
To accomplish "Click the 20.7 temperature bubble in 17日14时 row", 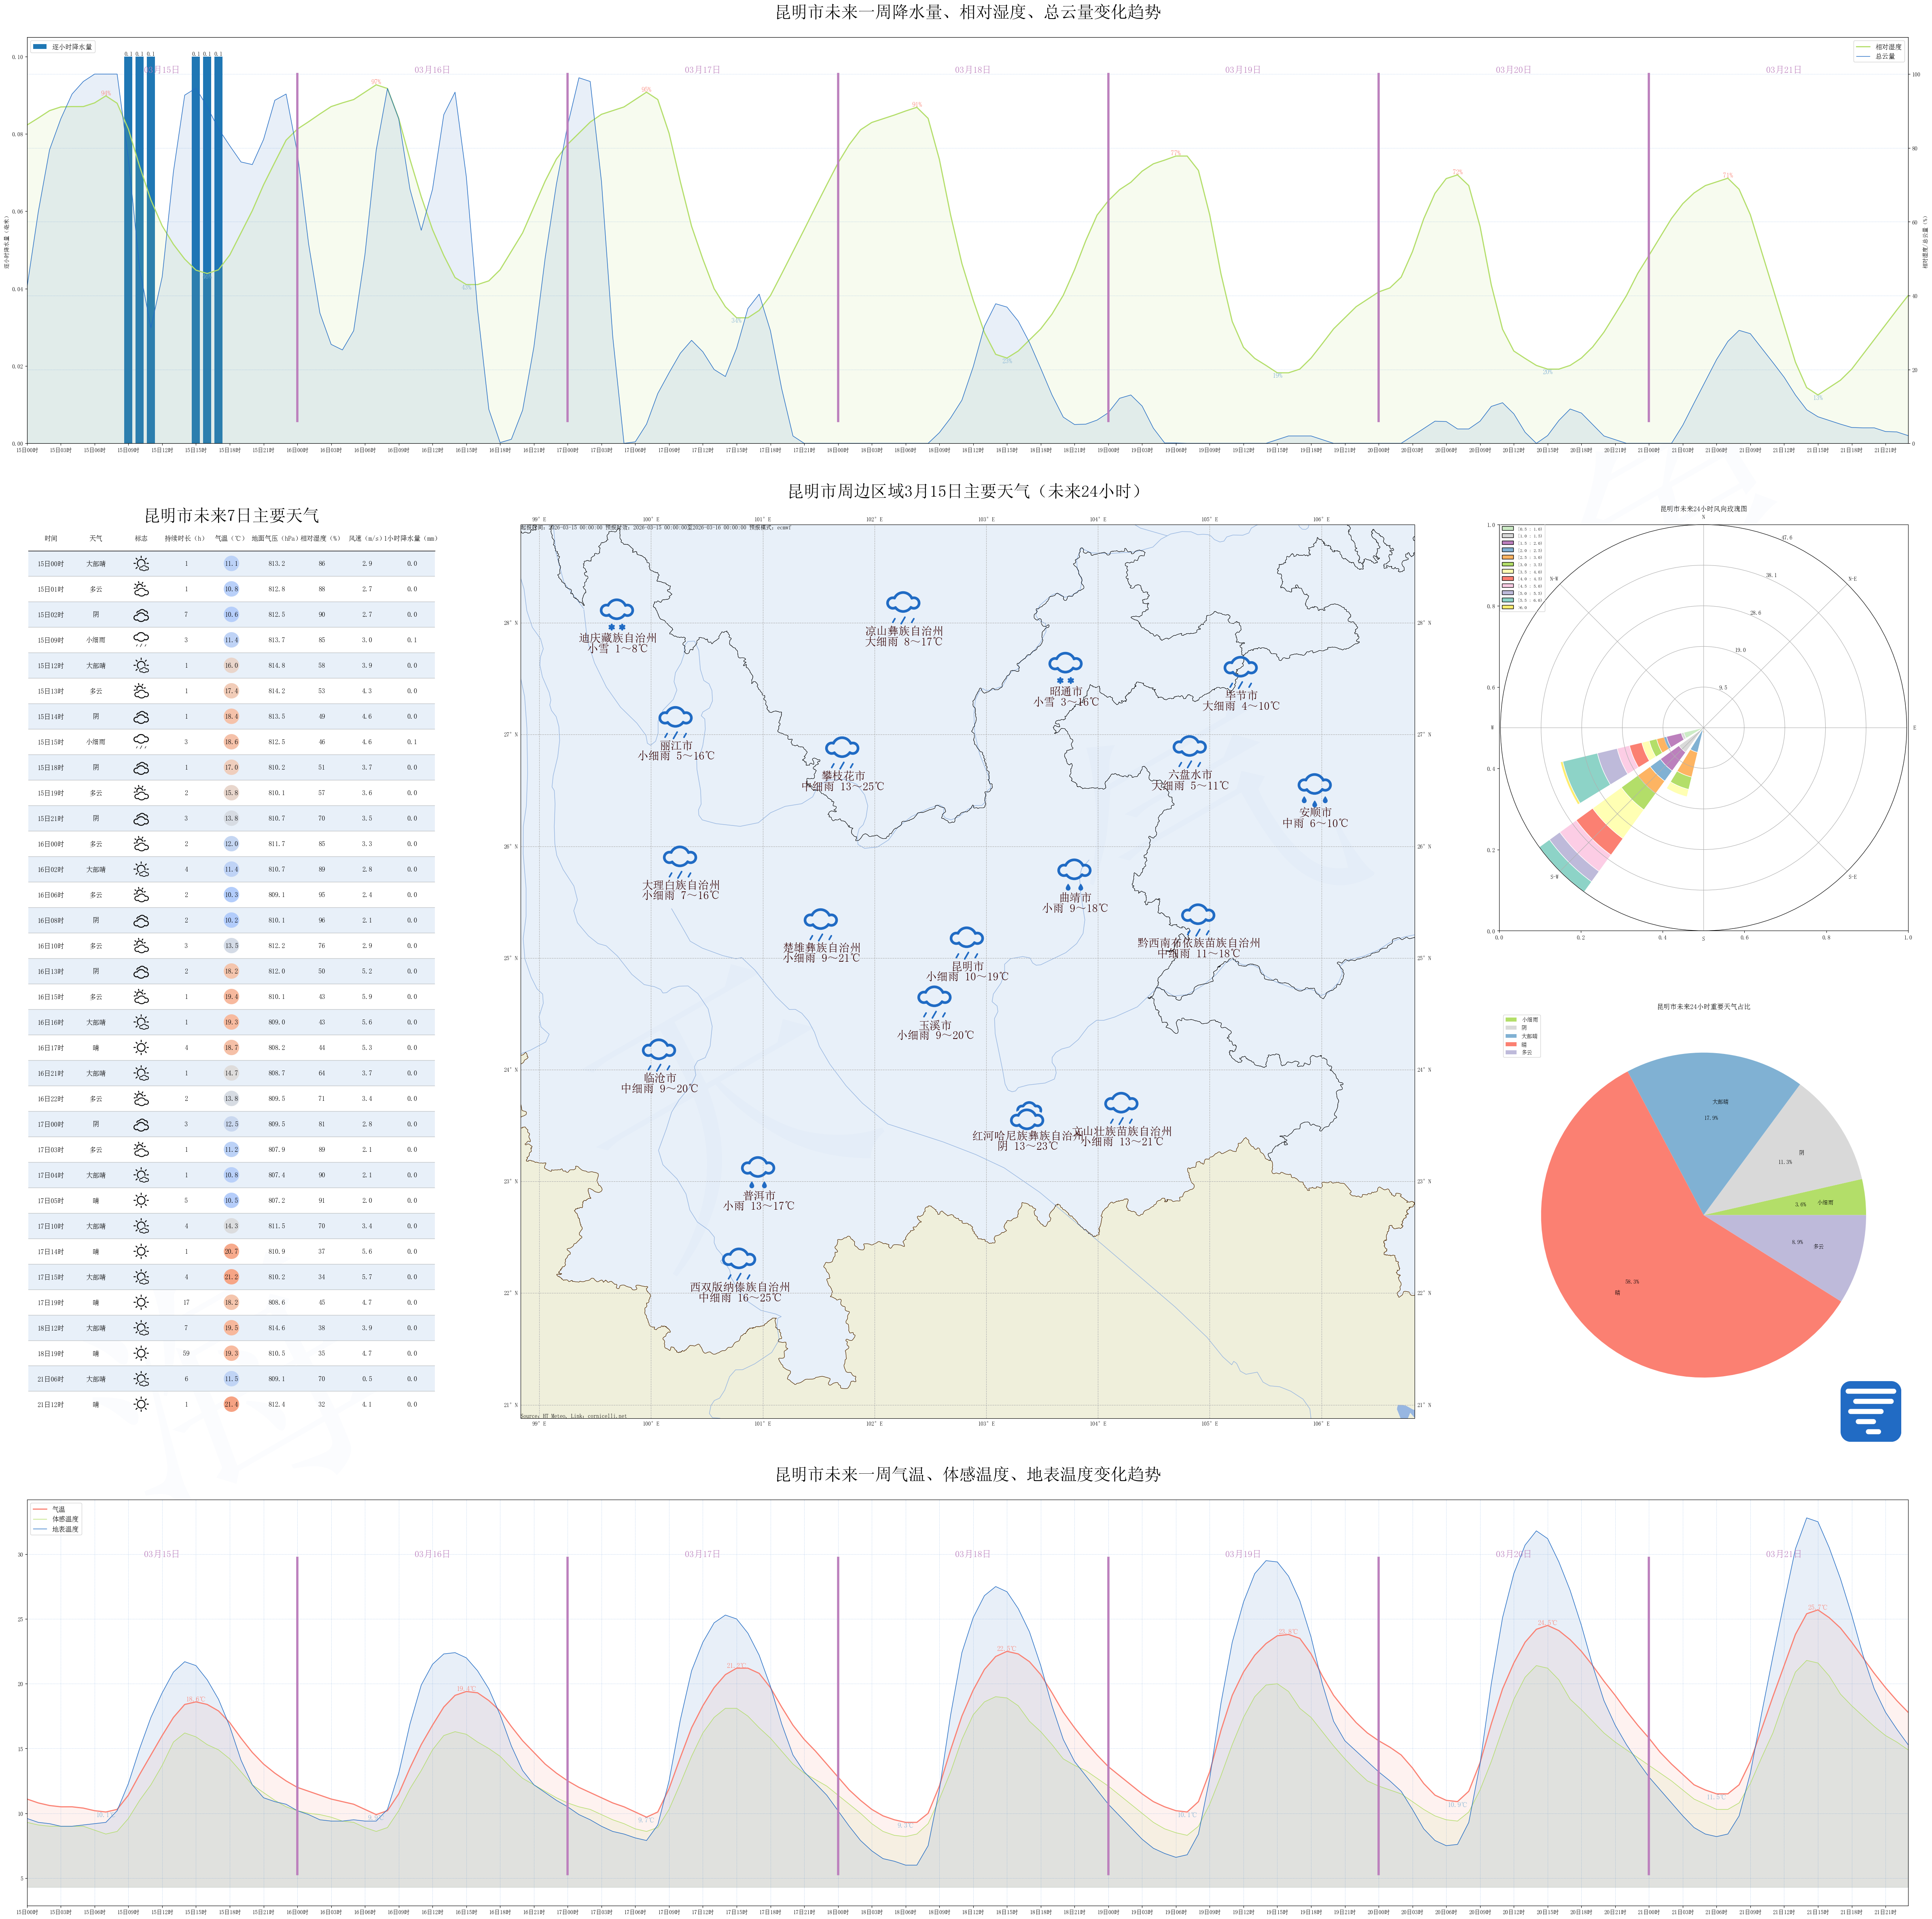I will [231, 1251].
